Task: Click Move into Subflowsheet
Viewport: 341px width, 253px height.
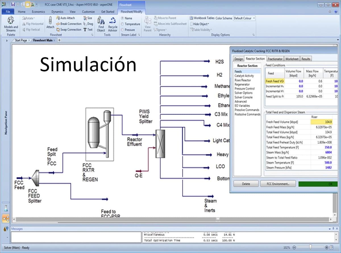Action: point(170,24)
